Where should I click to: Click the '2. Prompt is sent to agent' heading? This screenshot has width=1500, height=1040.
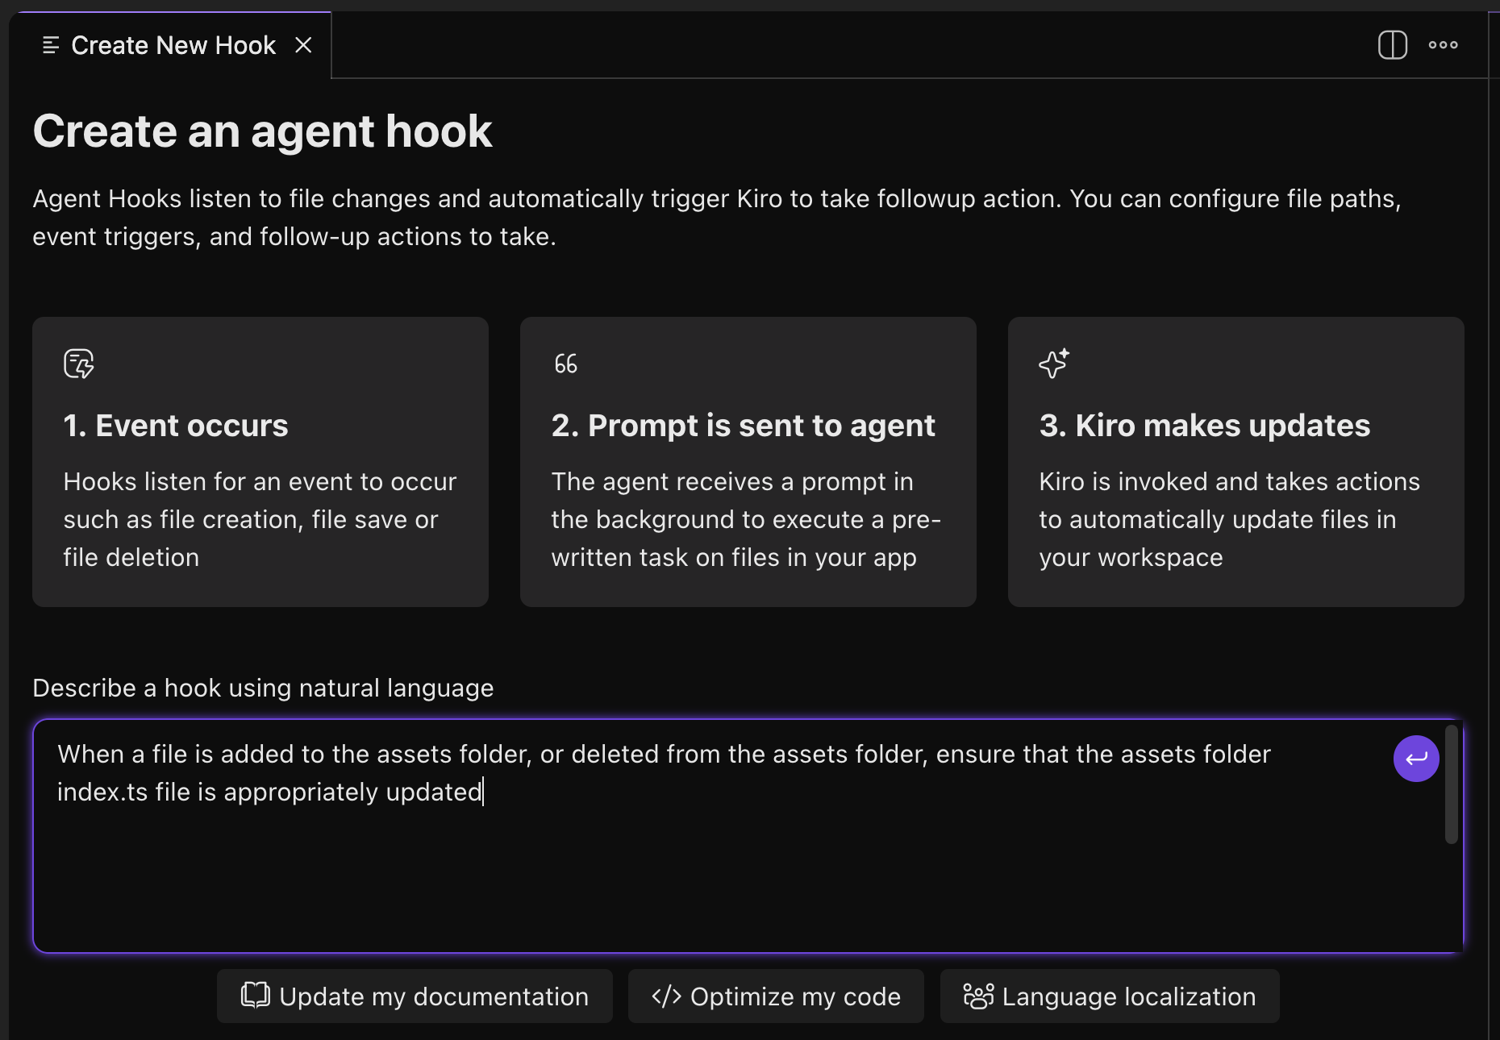tap(743, 426)
